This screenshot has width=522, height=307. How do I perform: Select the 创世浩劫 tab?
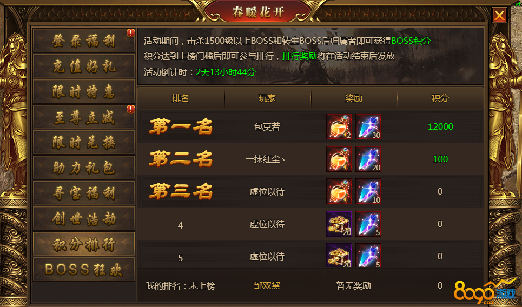pyautogui.click(x=84, y=218)
